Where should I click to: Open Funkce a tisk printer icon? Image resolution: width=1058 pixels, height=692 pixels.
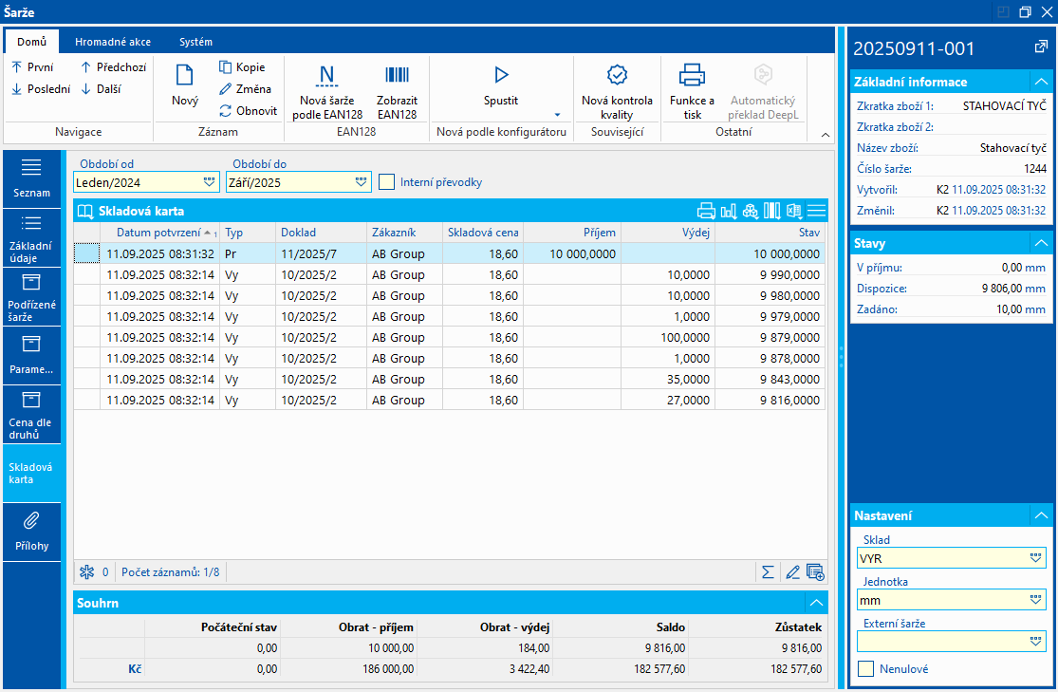692,76
